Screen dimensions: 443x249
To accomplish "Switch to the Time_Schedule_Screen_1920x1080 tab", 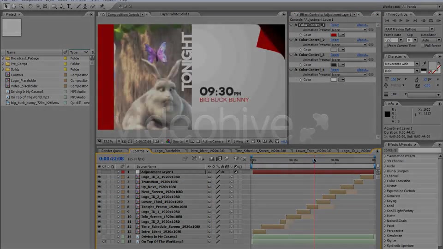I will [x=260, y=151].
